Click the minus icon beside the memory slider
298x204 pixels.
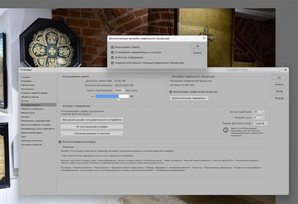(93, 96)
